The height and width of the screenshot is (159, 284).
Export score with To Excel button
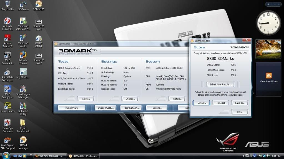coord(220,103)
